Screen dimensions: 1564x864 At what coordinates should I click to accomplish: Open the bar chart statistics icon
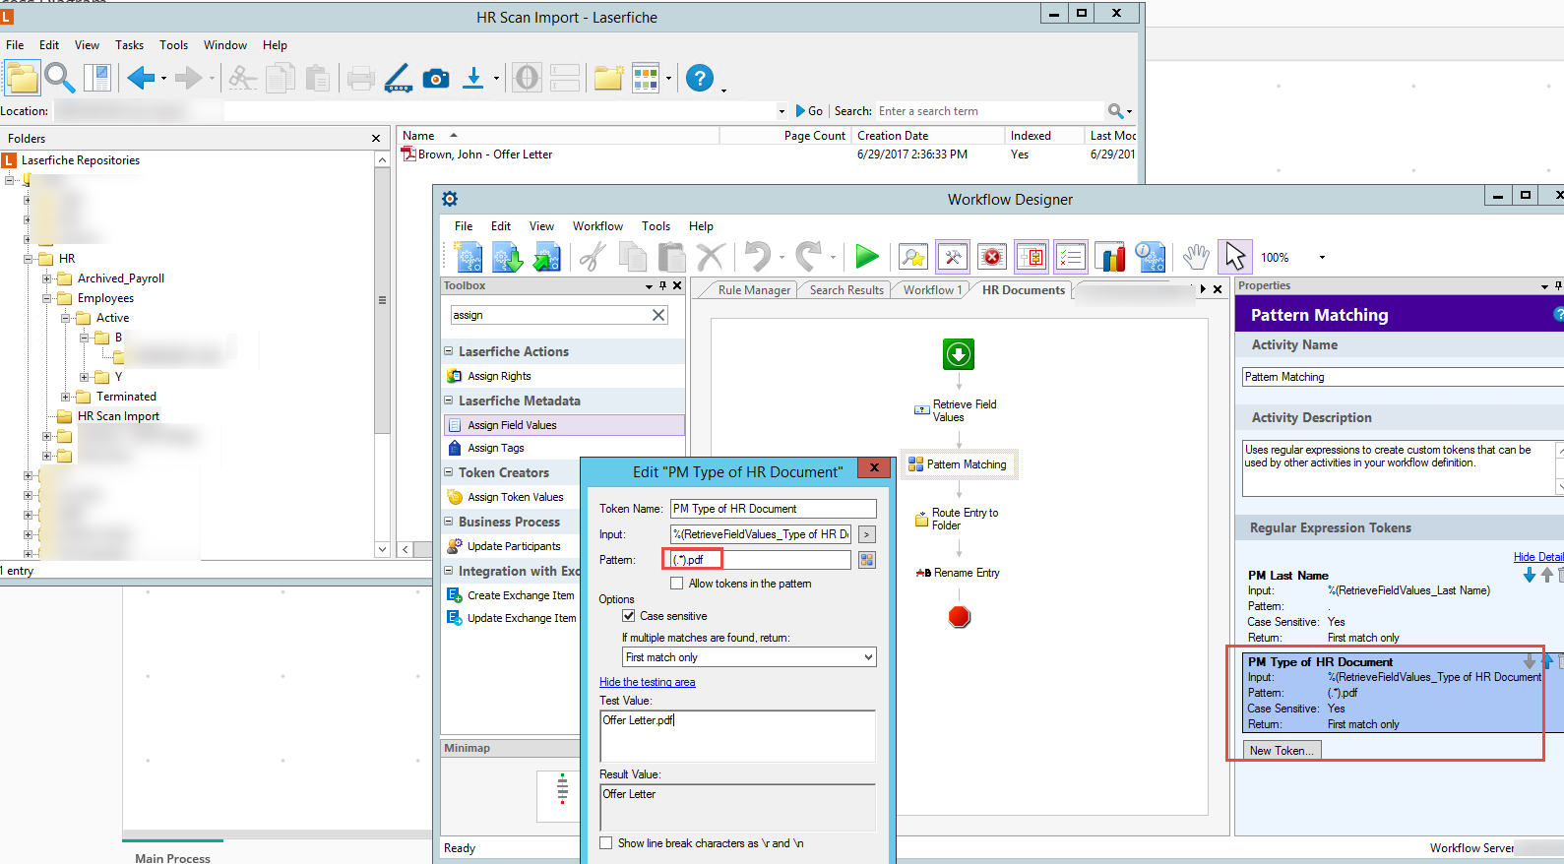[1110, 258]
